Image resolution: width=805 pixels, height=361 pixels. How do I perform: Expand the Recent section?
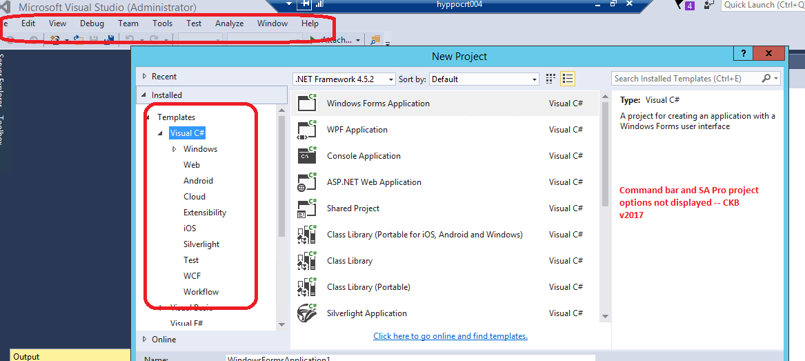click(144, 77)
